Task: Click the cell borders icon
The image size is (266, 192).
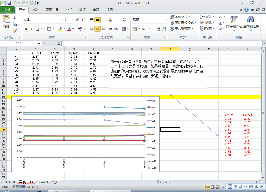Action: [x=49, y=29]
